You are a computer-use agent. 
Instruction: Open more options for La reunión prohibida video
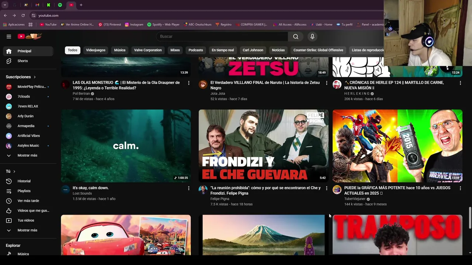[x=326, y=188]
